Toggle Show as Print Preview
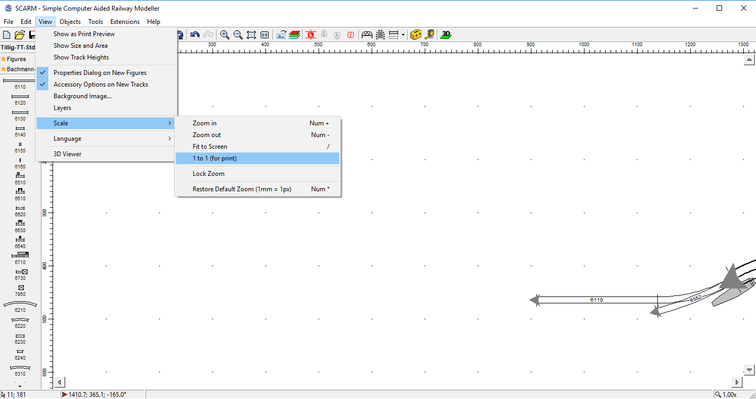The width and height of the screenshot is (756, 399). [x=106, y=34]
